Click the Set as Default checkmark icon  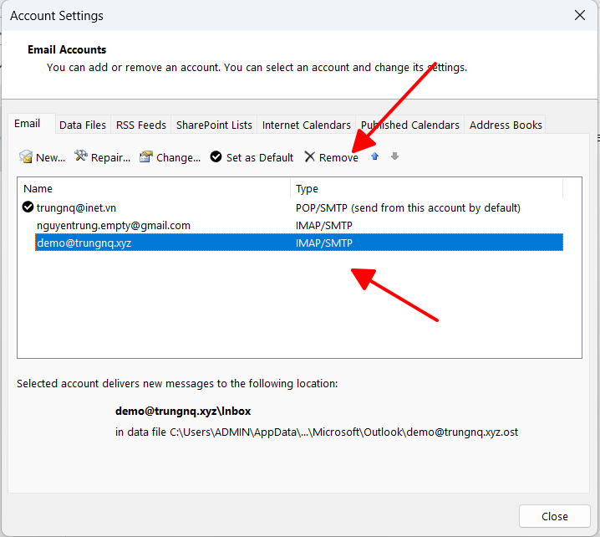[x=216, y=156]
